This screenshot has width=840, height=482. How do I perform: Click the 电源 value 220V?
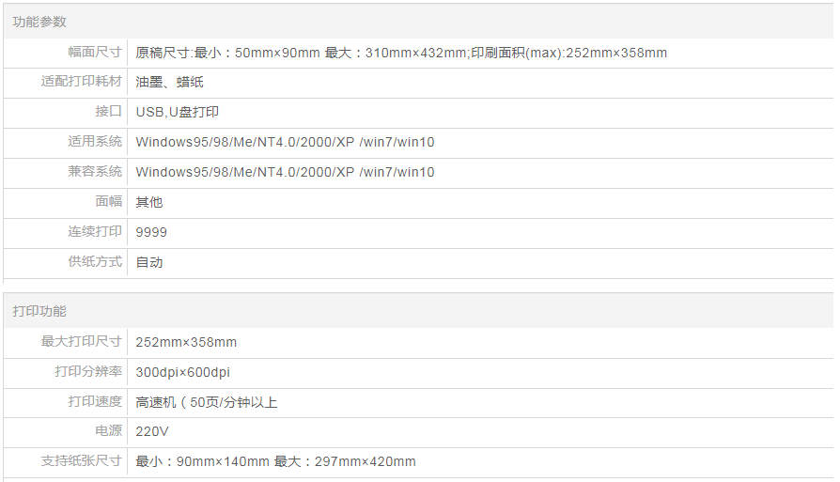coord(152,432)
